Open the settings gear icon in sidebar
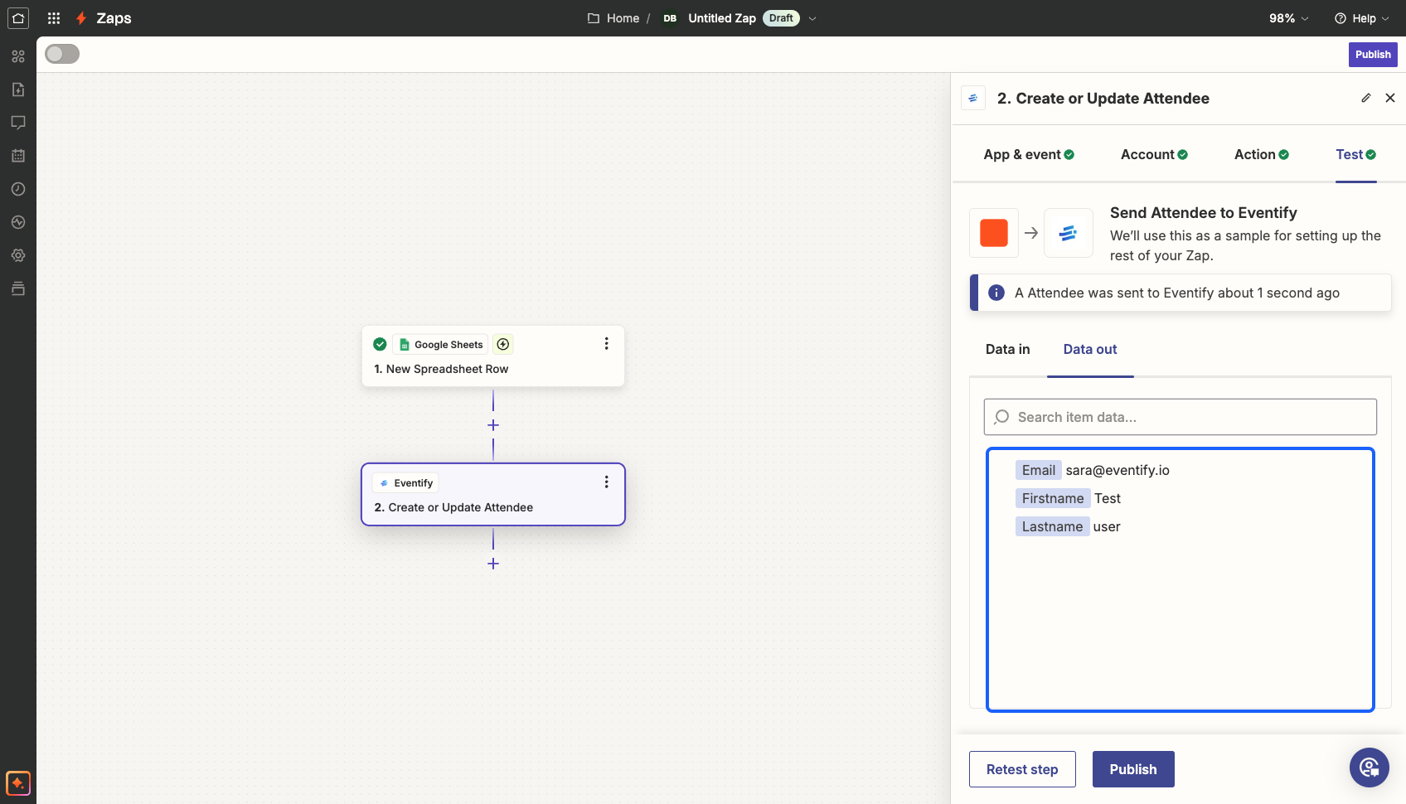The width and height of the screenshot is (1406, 804). click(18, 255)
